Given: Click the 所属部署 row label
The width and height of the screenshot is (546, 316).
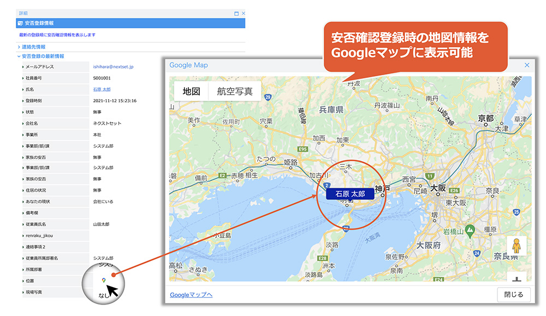Looking at the screenshot, I should pyautogui.click(x=33, y=269).
